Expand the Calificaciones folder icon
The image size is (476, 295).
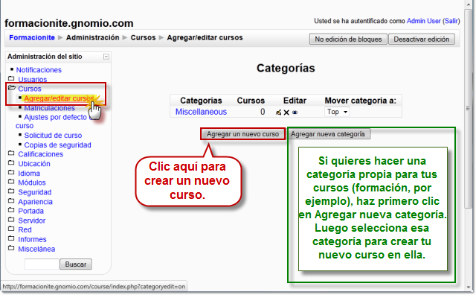[x=11, y=153]
